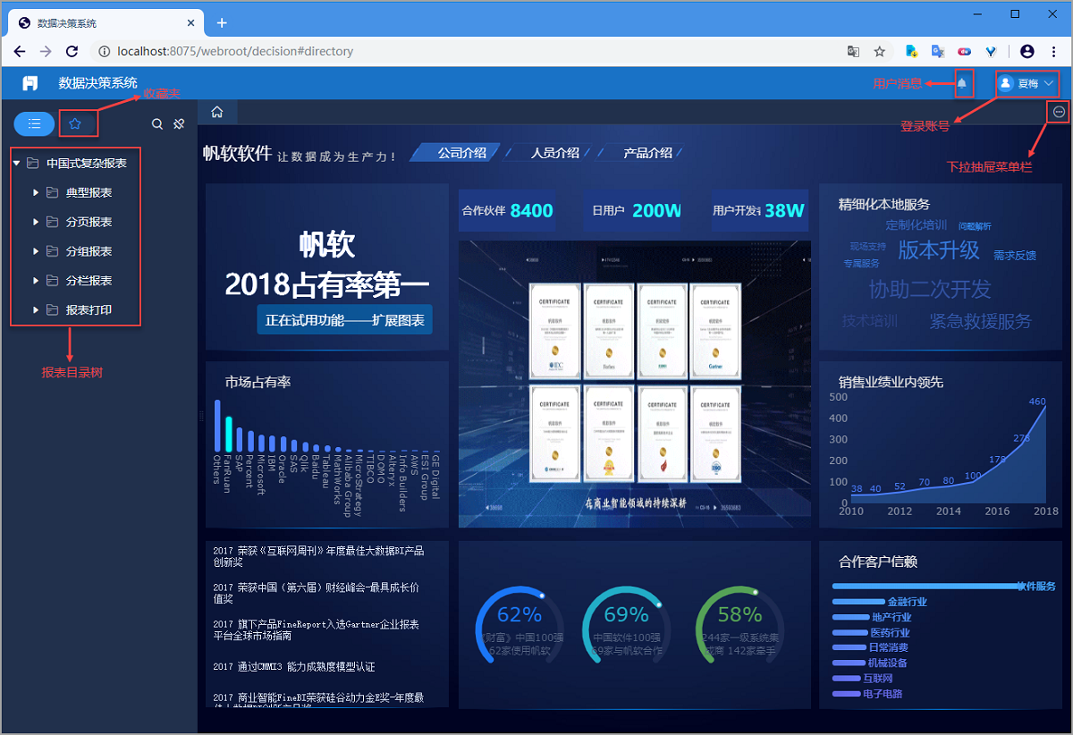Click the 电子电路 bar label

pos(883,694)
